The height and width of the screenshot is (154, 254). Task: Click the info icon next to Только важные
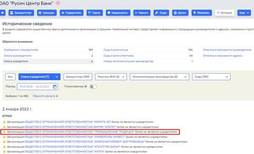click(85, 87)
